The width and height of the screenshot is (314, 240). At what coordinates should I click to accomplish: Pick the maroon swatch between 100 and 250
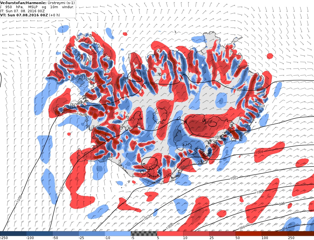[x=275, y=234]
